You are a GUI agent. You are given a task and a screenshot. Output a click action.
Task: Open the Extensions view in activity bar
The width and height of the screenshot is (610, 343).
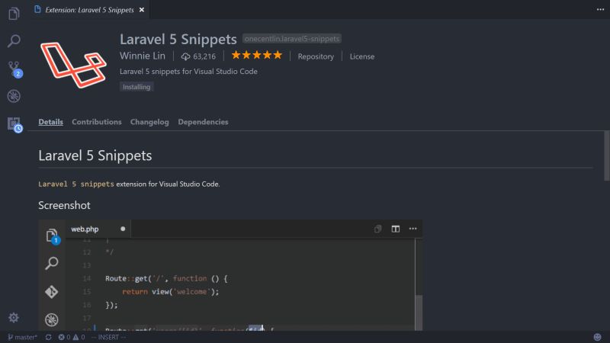[14, 125]
